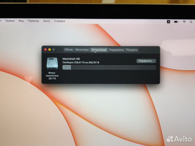
Task: Switch to the Ресурсы tab
Action: point(132,50)
